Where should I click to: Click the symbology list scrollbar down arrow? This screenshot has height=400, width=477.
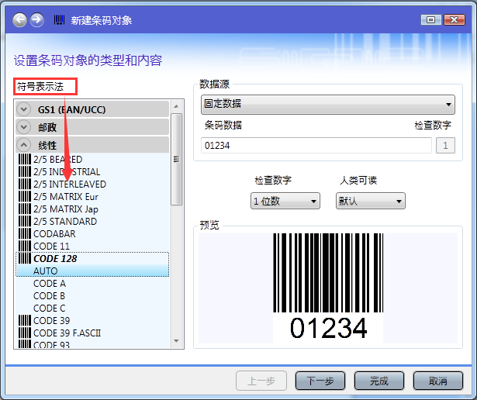176,341
